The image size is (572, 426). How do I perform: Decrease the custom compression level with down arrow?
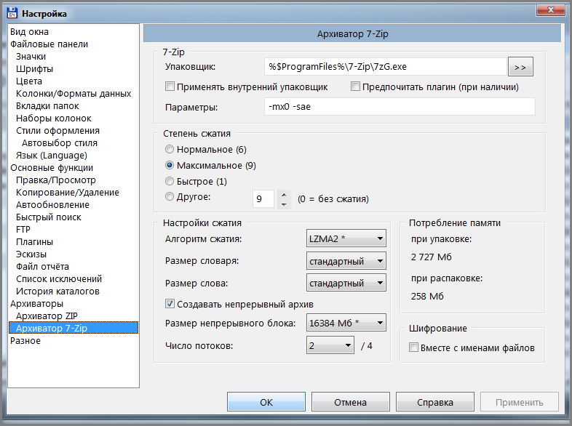[x=284, y=204]
